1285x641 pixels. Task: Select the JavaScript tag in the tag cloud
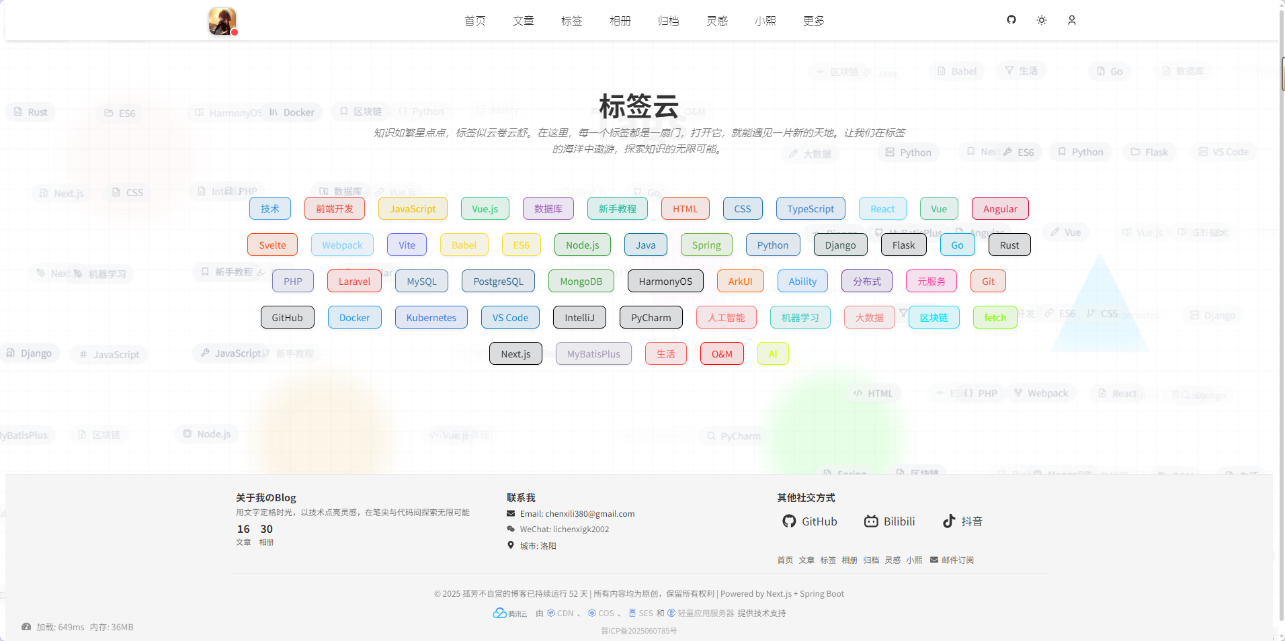pos(413,208)
